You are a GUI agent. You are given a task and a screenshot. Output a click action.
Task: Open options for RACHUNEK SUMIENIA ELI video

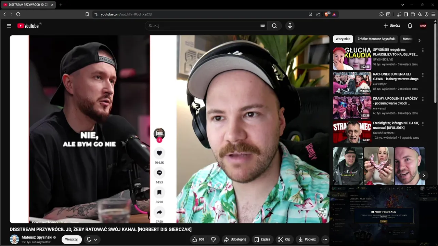423,75
